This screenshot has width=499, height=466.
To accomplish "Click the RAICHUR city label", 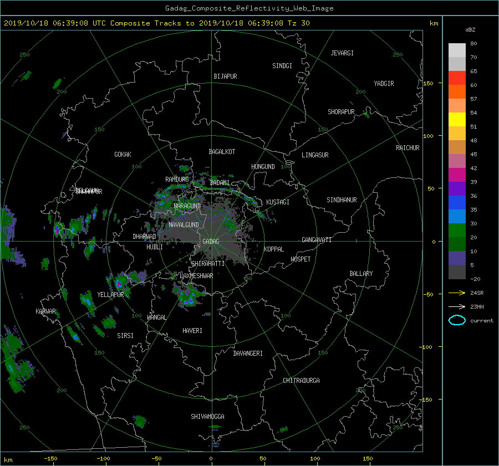I will click(x=408, y=148).
